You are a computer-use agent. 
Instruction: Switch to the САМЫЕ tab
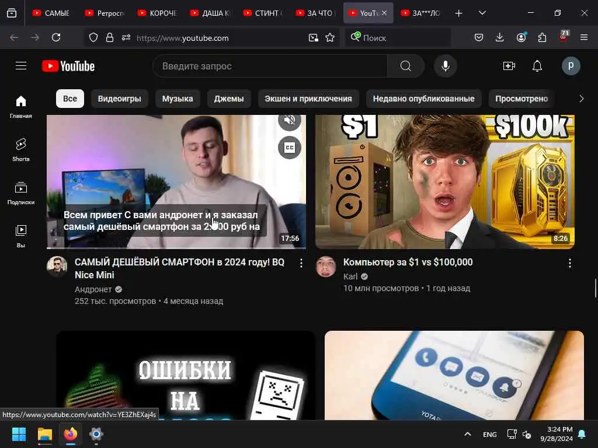pos(51,13)
